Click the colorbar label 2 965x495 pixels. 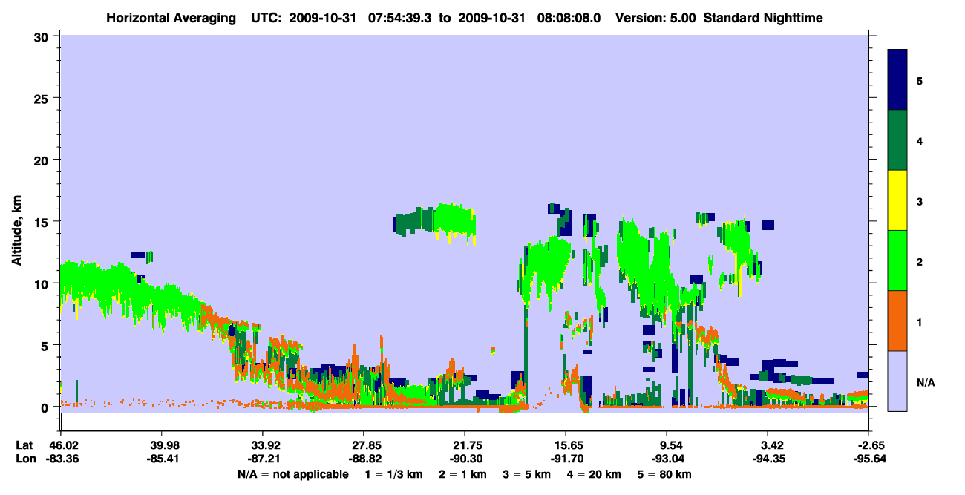(x=920, y=261)
